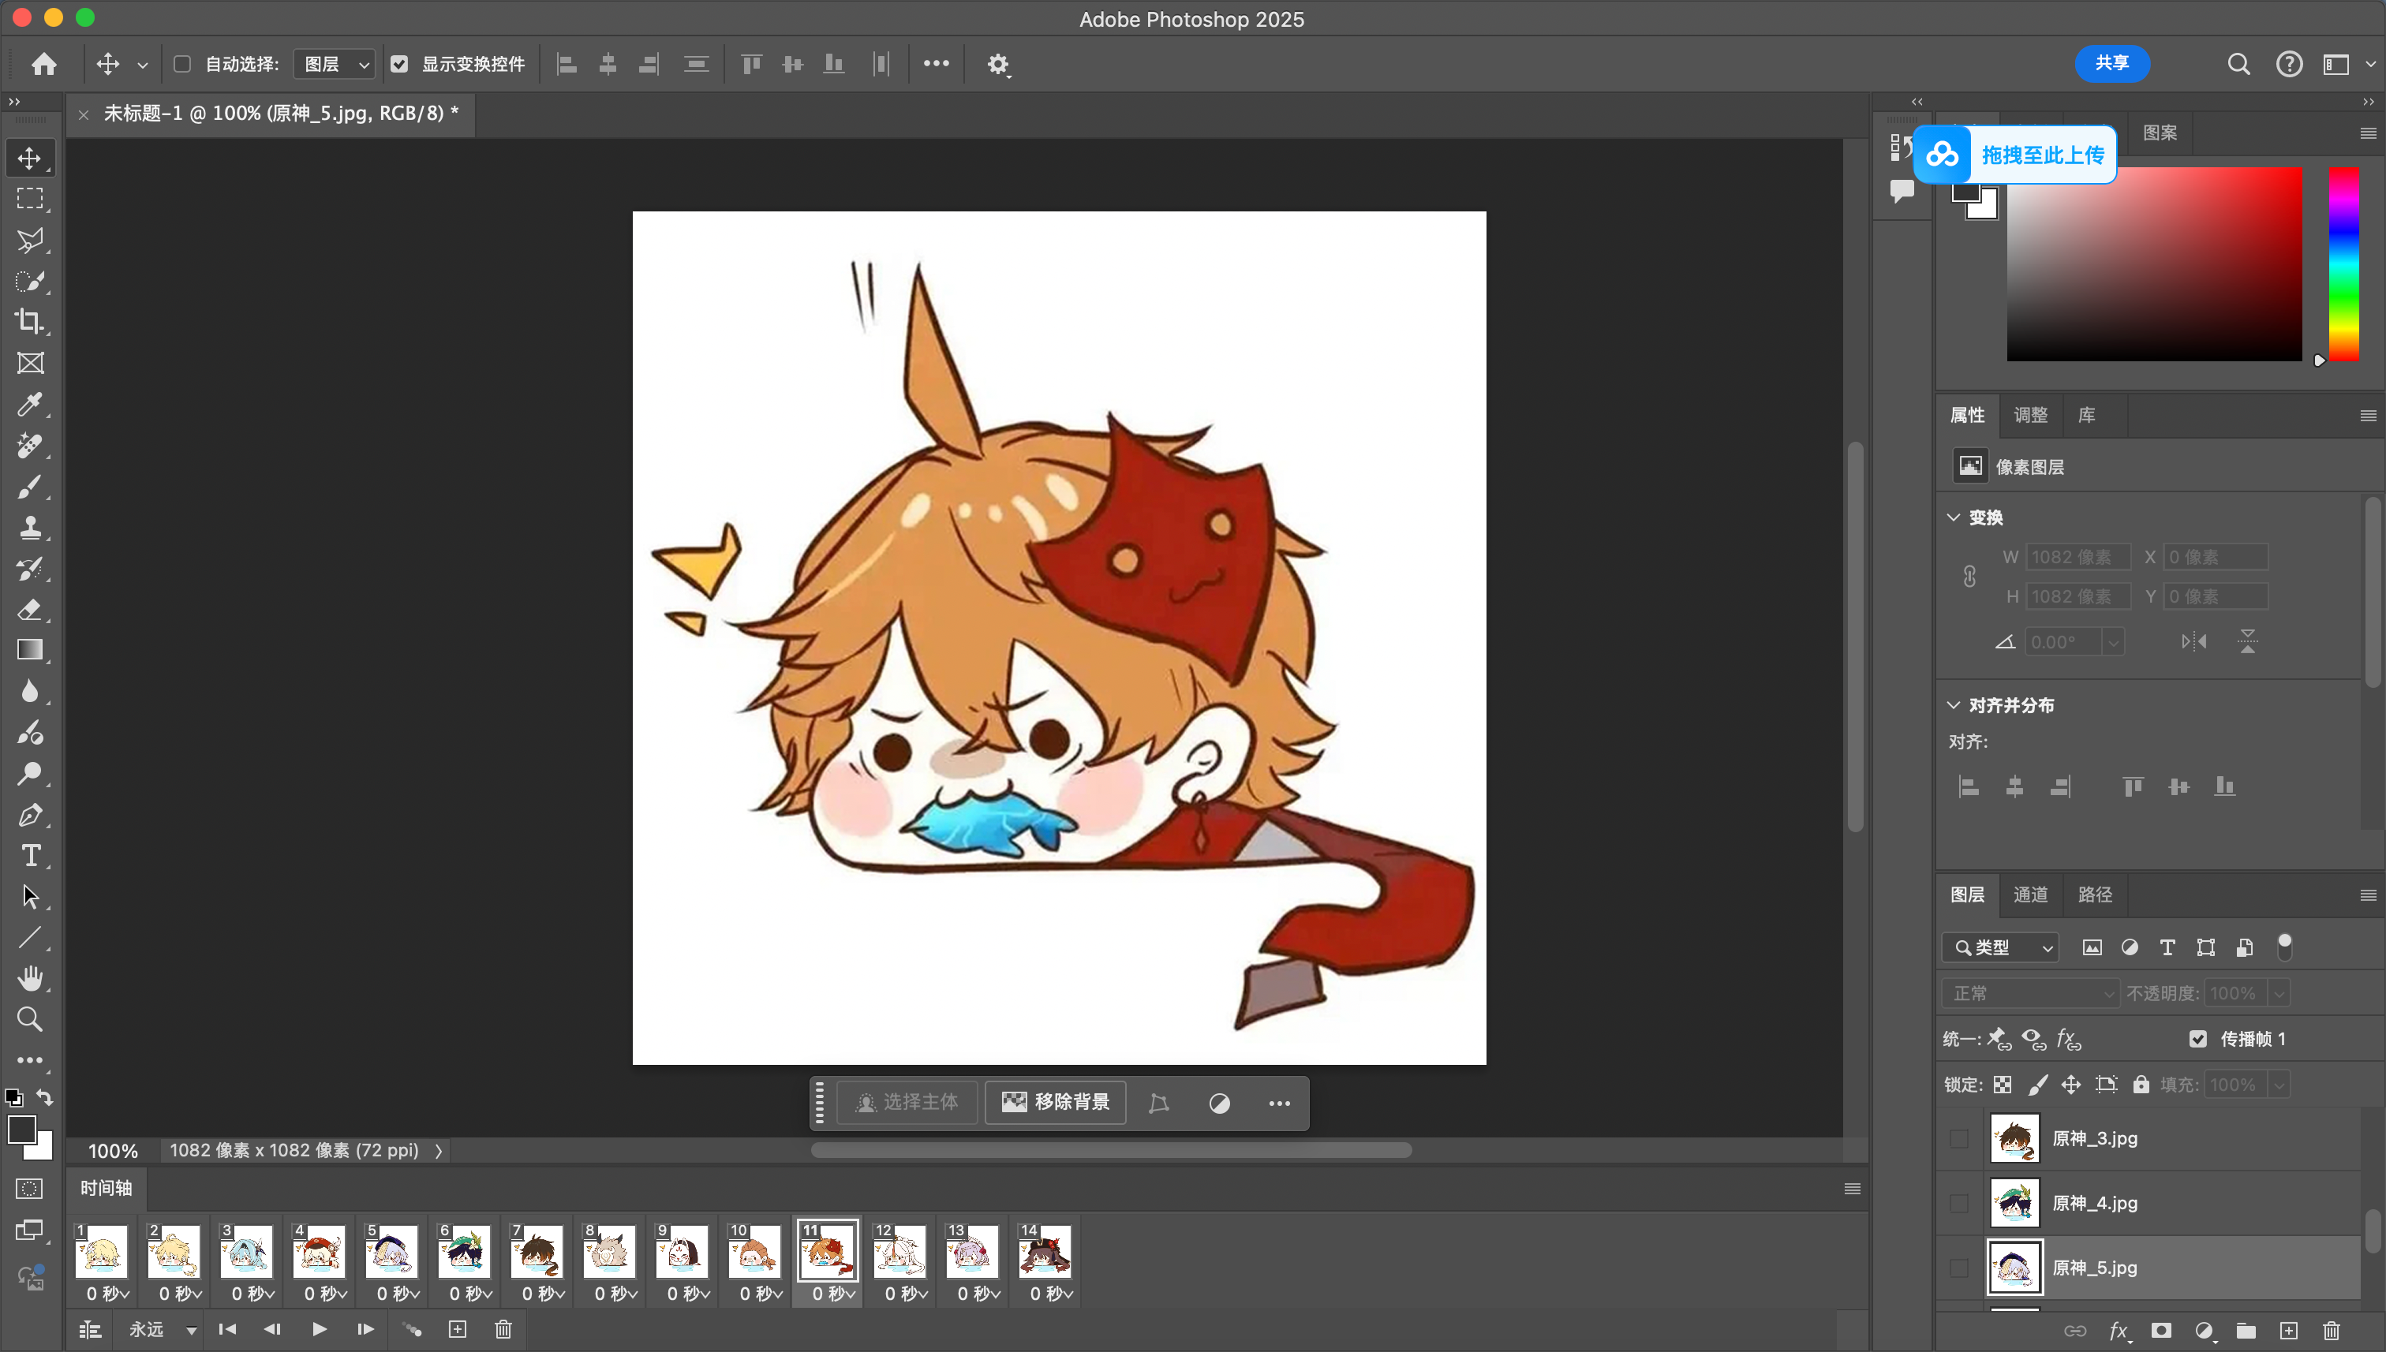Activate the Horizontal Type tool
The width and height of the screenshot is (2386, 1352).
click(x=30, y=856)
